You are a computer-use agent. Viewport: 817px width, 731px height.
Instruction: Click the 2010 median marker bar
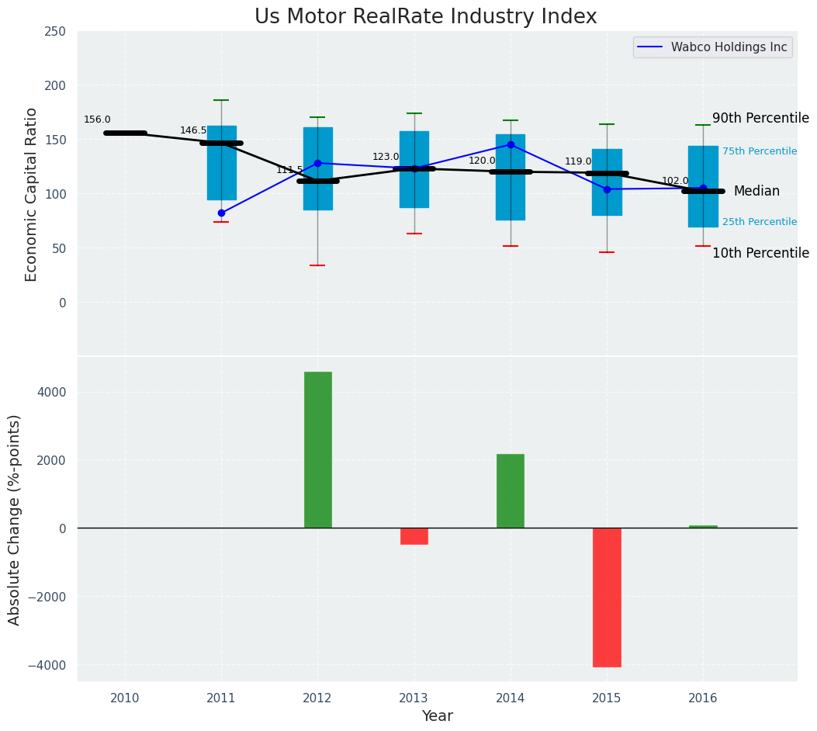click(125, 133)
